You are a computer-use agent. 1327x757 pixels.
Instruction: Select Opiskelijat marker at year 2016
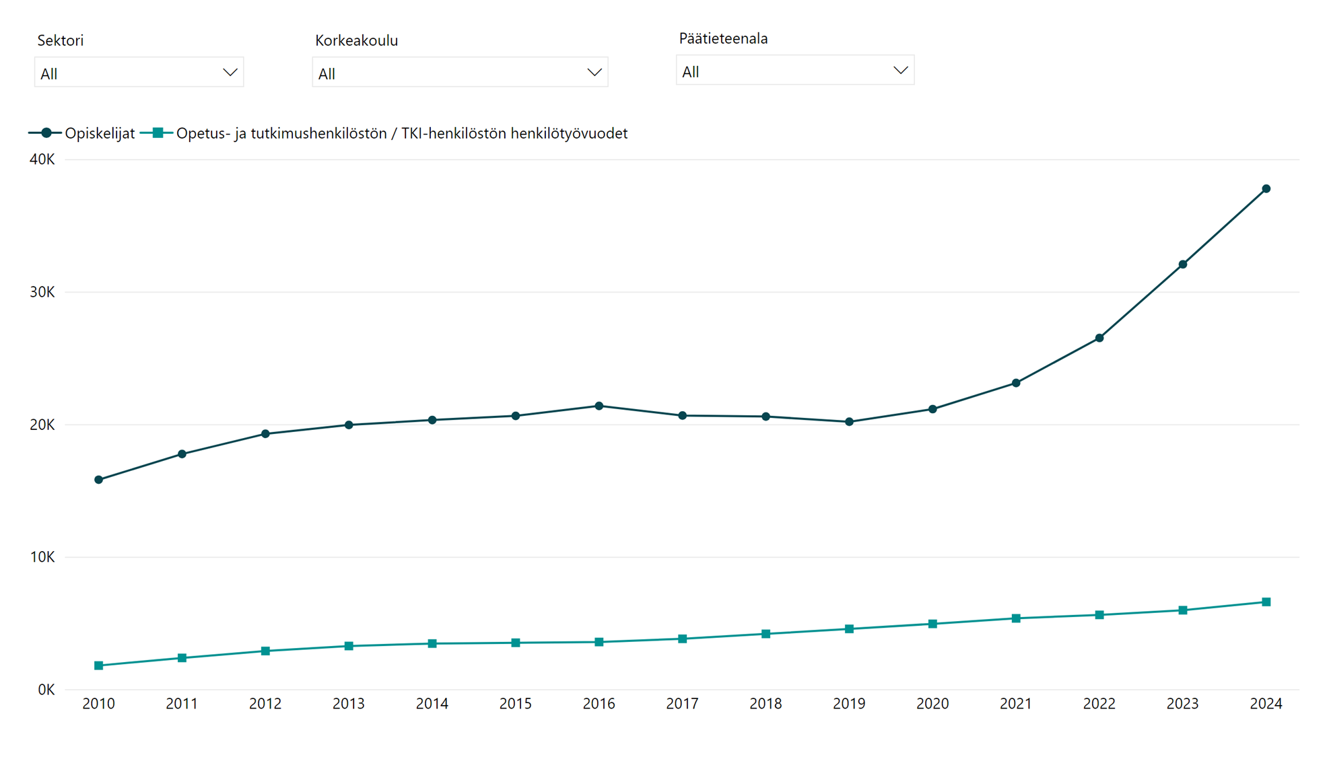pyautogui.click(x=599, y=406)
